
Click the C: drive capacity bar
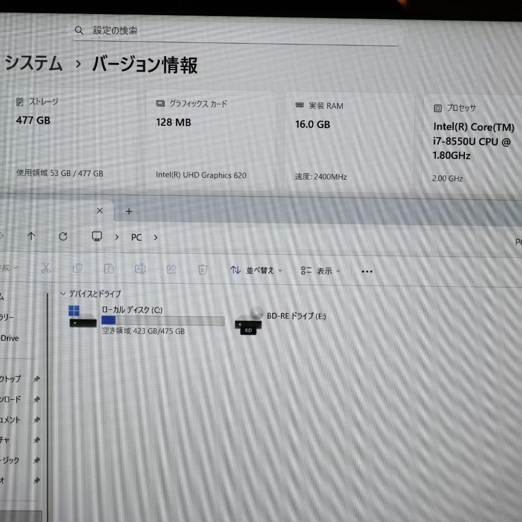pyautogui.click(x=162, y=320)
